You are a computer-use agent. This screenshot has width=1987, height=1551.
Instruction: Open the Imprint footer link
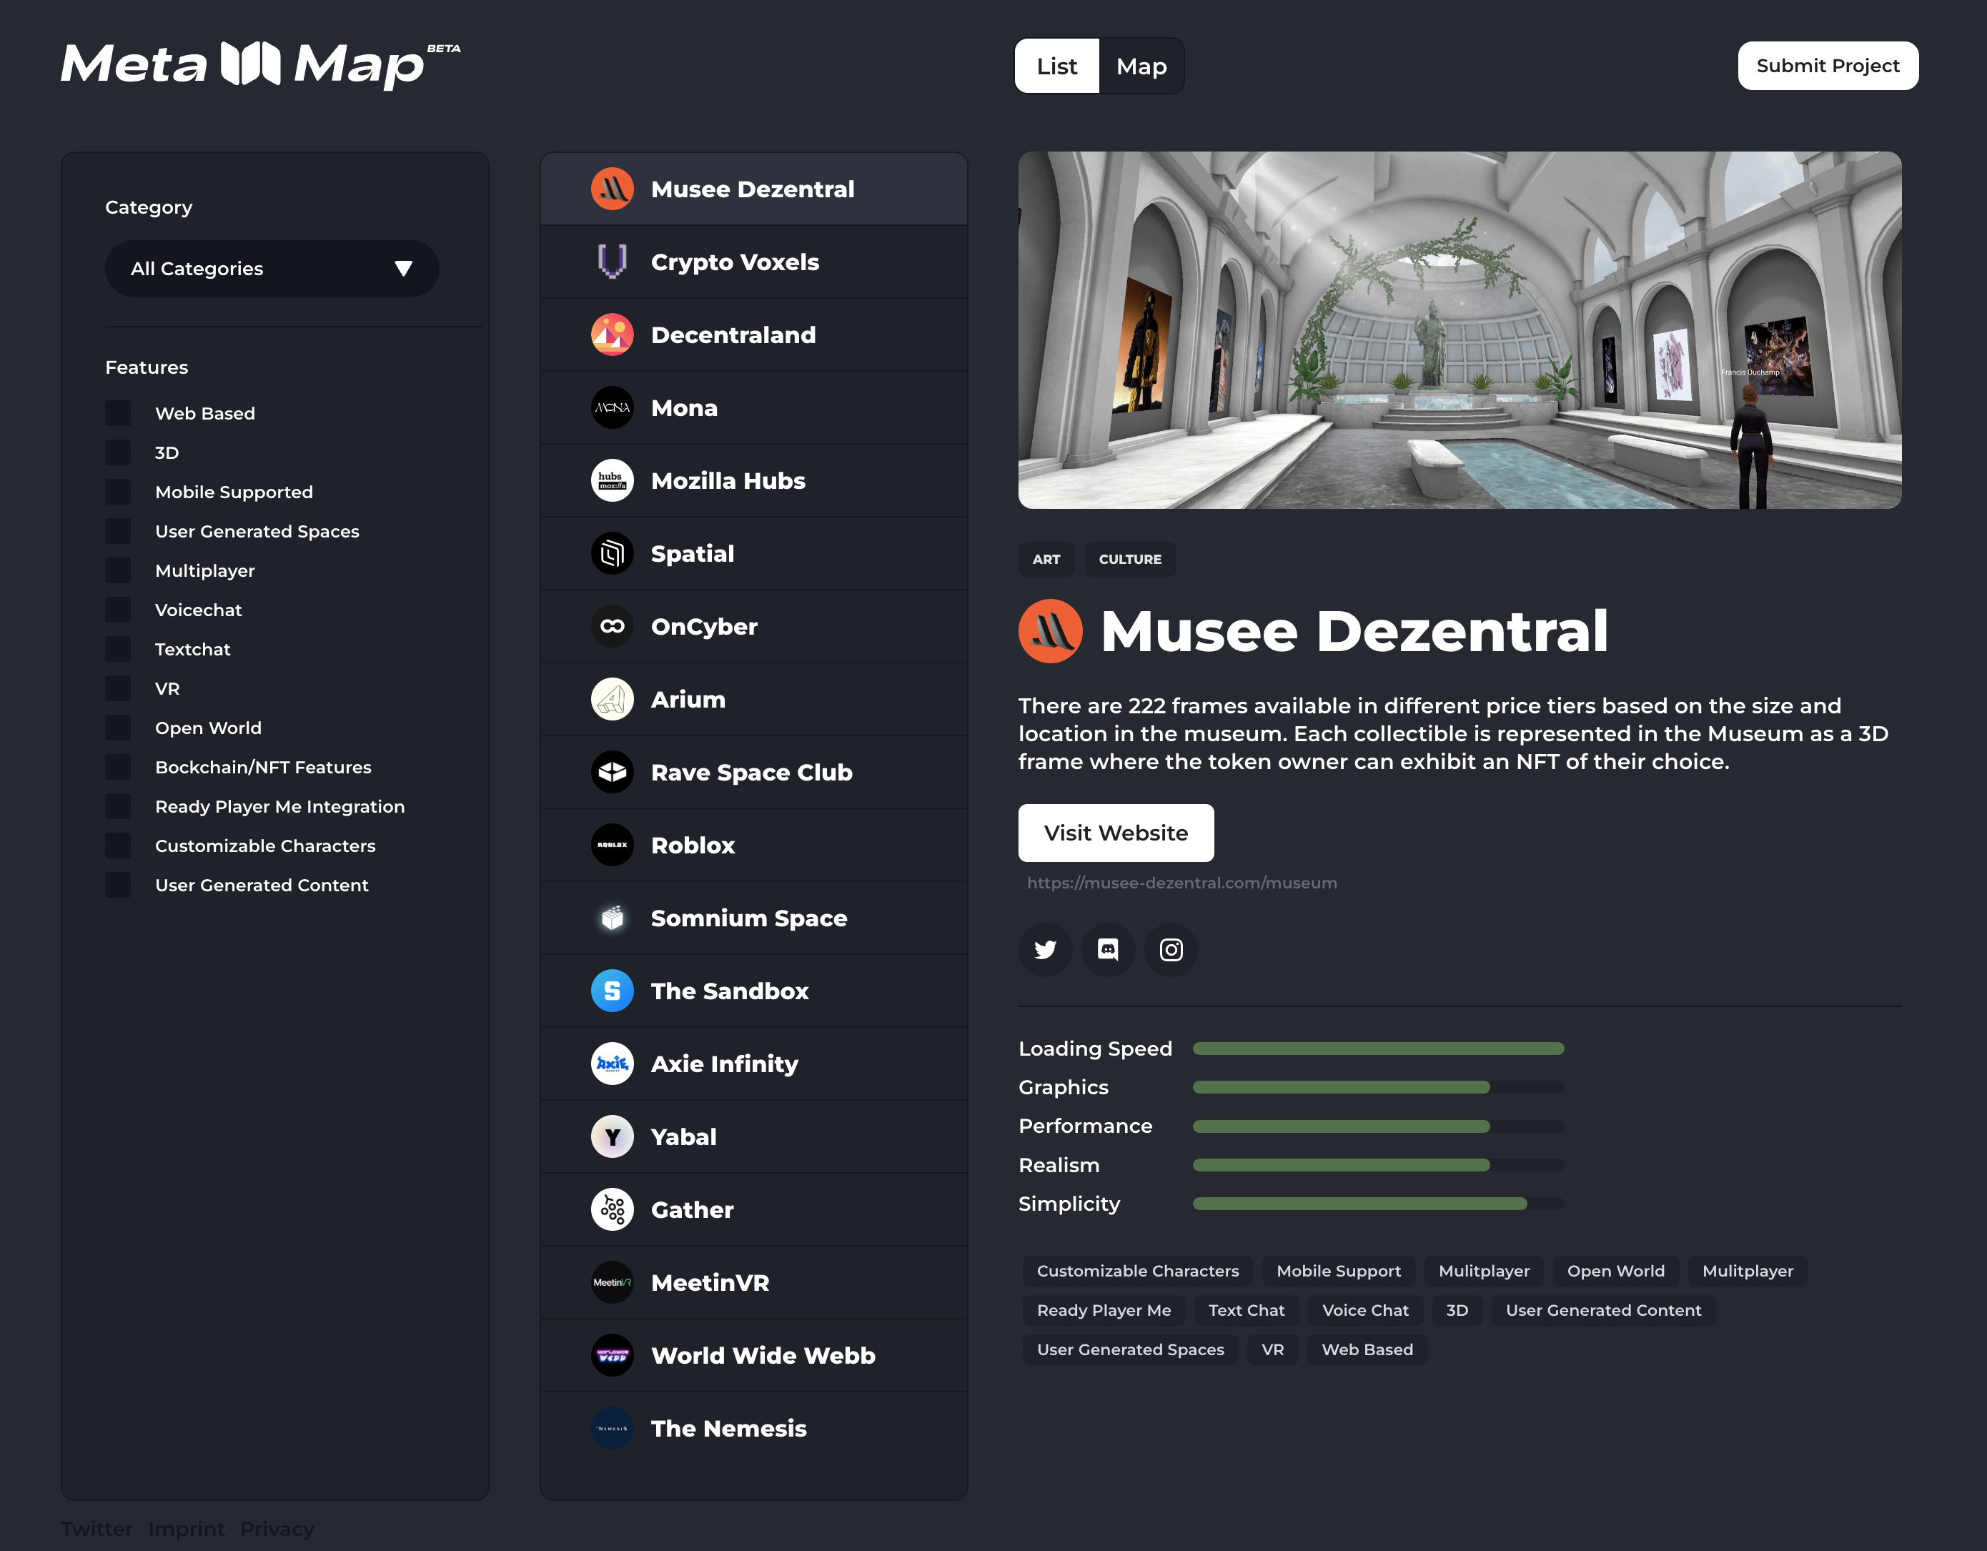[187, 1528]
